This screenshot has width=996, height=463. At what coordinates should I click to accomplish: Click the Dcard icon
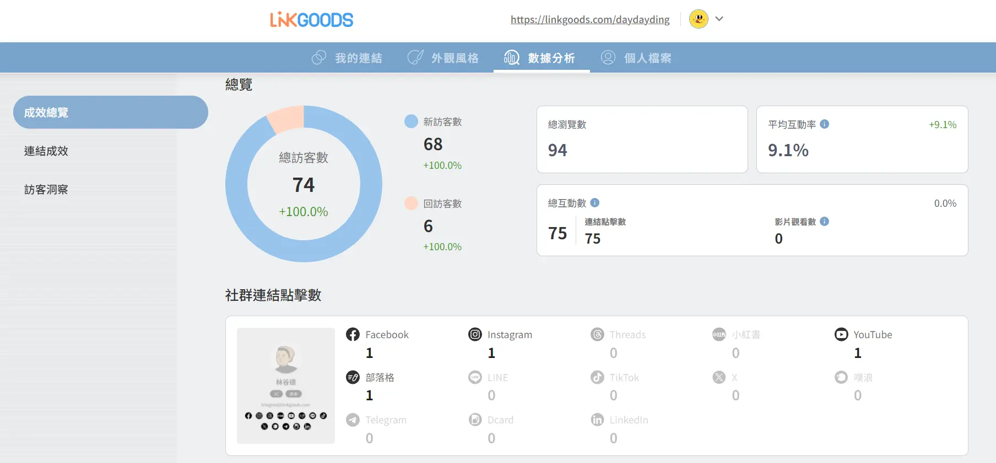click(475, 420)
